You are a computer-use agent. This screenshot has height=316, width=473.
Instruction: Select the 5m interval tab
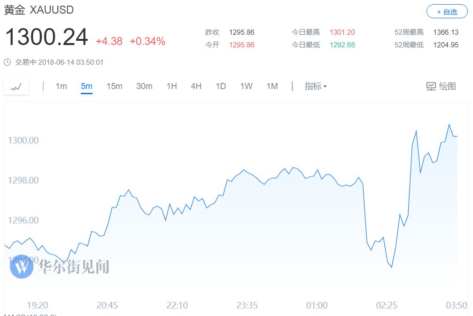coord(86,86)
